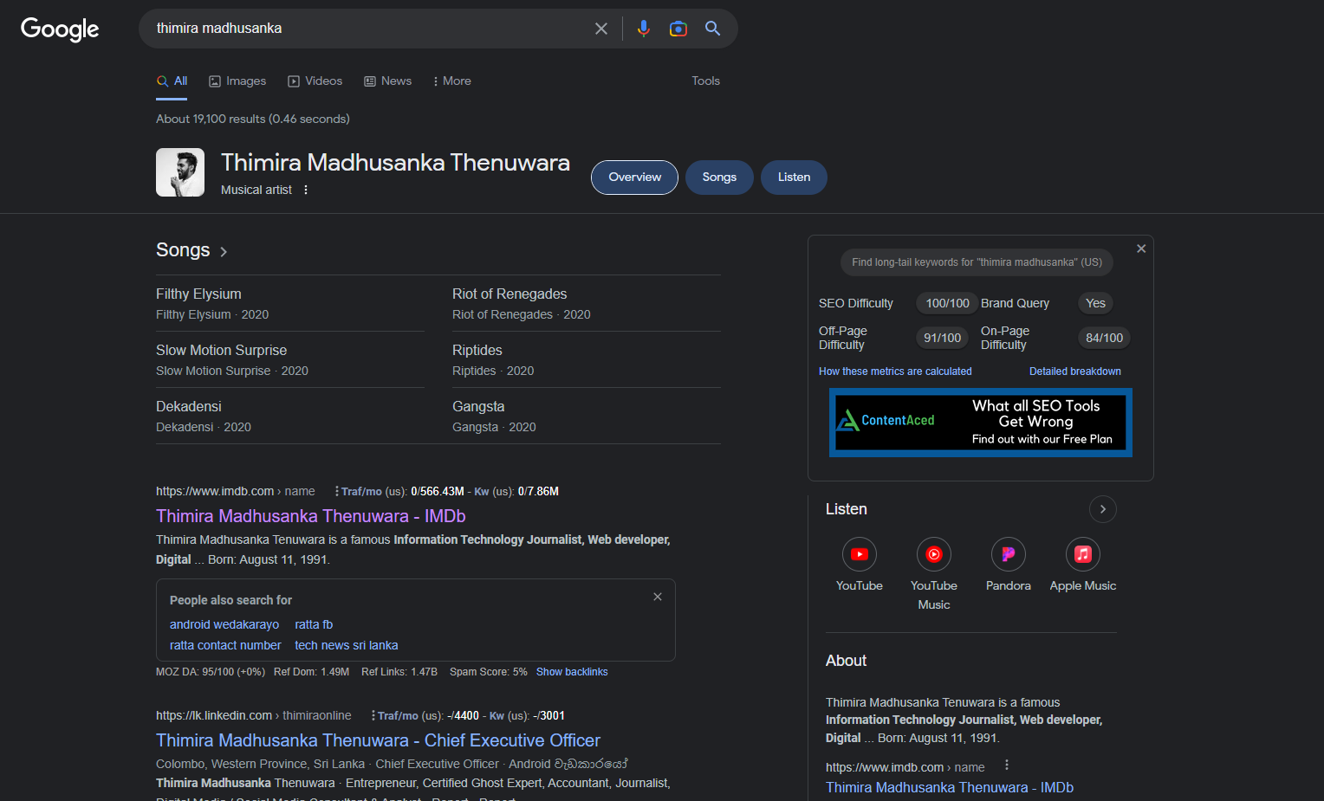
Task: Open the Apple Music listen icon
Action: pyautogui.click(x=1083, y=554)
